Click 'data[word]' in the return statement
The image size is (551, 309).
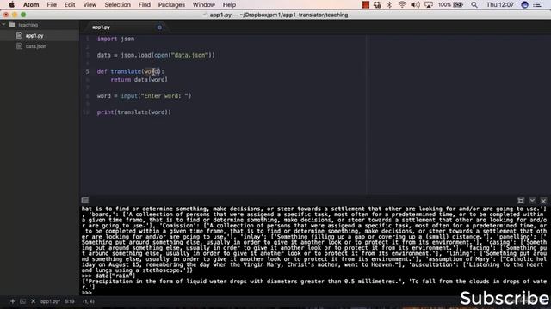point(151,80)
